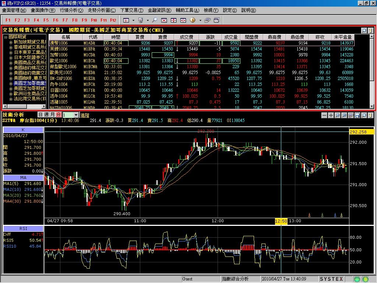Open dropdown arrow next to monitor icon

click(x=147, y=20)
